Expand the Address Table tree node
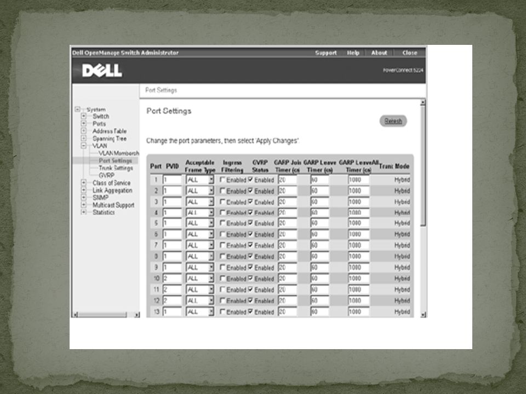The width and height of the screenshot is (526, 394). coord(83,131)
